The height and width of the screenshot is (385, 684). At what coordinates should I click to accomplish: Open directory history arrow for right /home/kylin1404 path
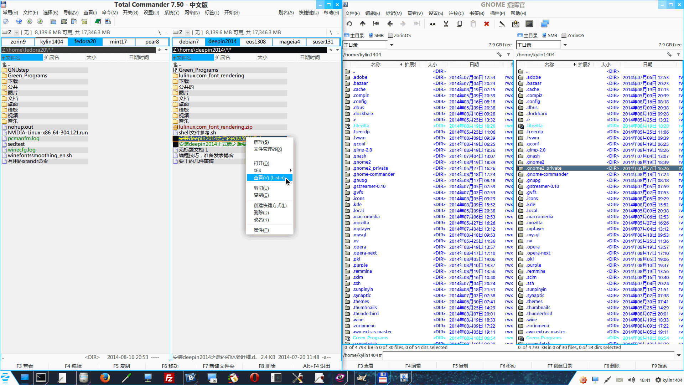coord(679,55)
